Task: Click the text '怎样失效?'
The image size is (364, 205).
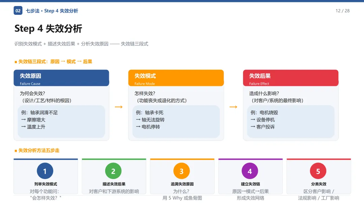Action: [x=145, y=93]
